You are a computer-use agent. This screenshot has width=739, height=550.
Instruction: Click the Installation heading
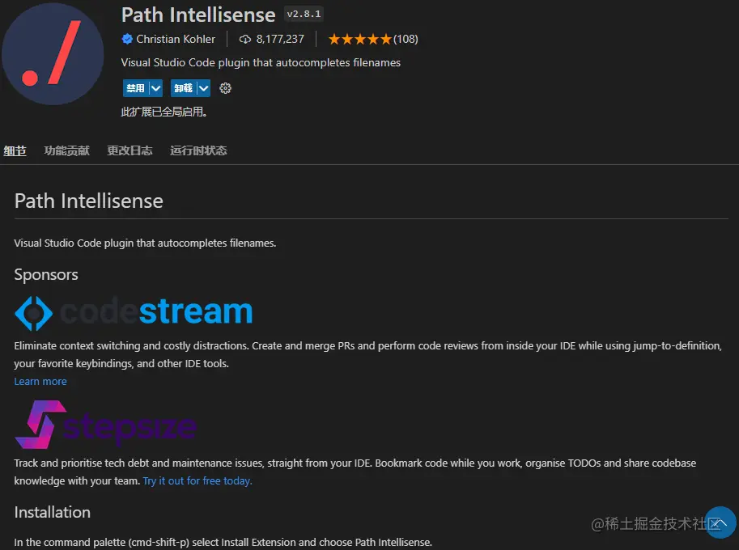(x=53, y=512)
